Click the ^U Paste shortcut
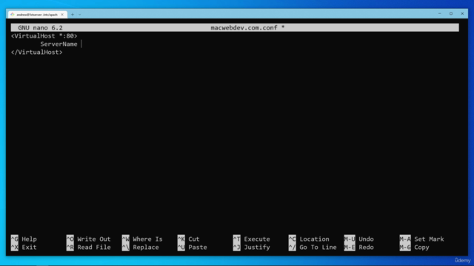474x266 pixels. tap(193, 248)
